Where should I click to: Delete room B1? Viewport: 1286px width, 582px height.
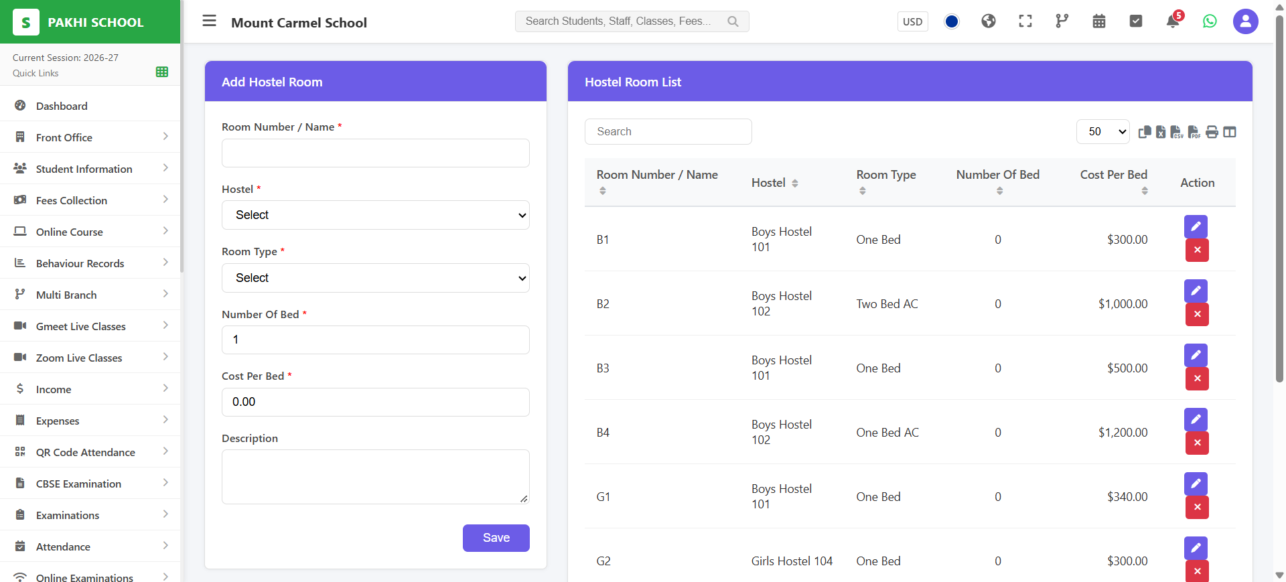pos(1197,250)
